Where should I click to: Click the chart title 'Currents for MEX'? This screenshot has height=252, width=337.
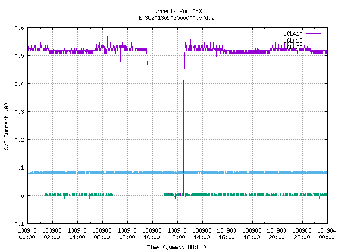point(176,11)
